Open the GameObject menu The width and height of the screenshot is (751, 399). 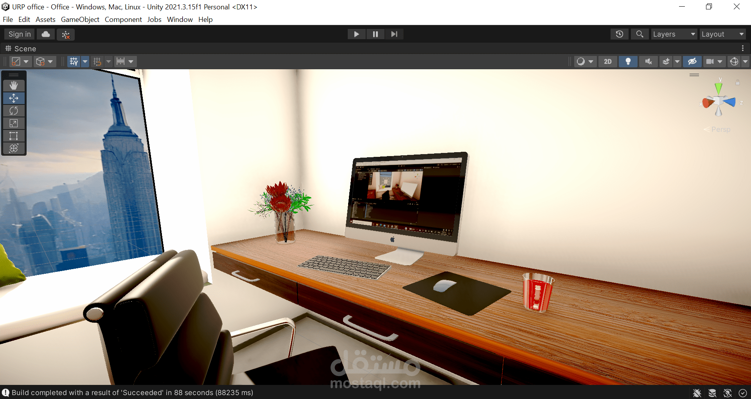click(80, 19)
